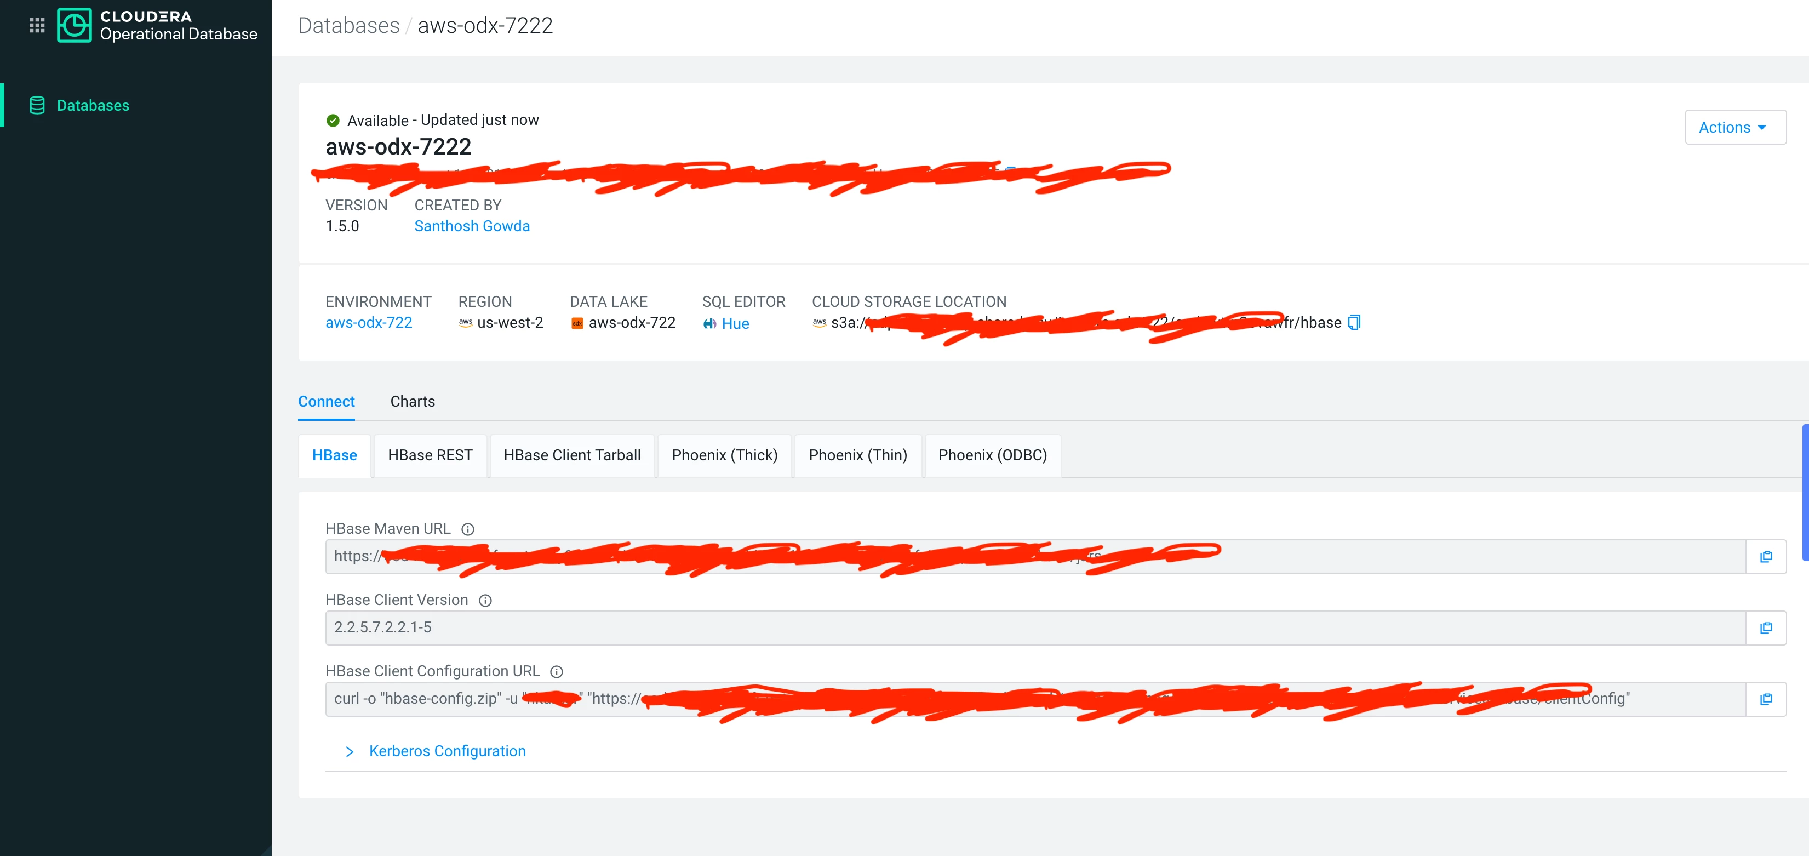
Task: Switch to Phoenix (Thin) tab
Action: pyautogui.click(x=857, y=455)
